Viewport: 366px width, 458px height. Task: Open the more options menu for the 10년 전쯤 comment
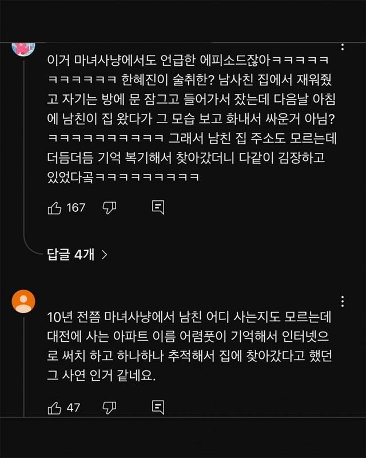click(343, 302)
